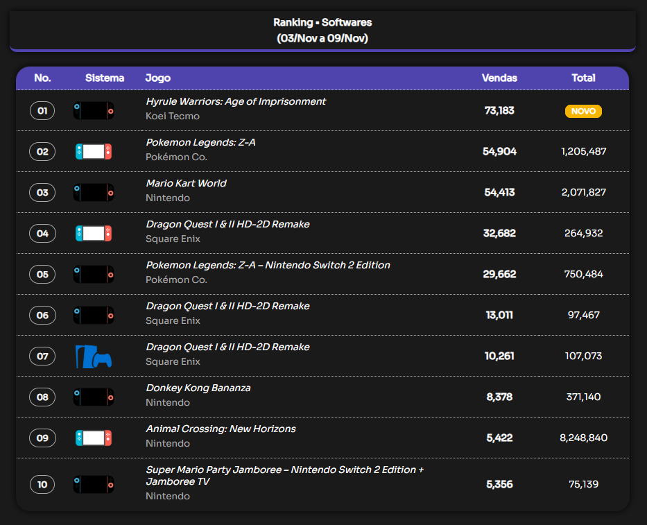Screen dimensions: 647x525
Task: Click the rank 02 number badge
Action: pos(42,151)
